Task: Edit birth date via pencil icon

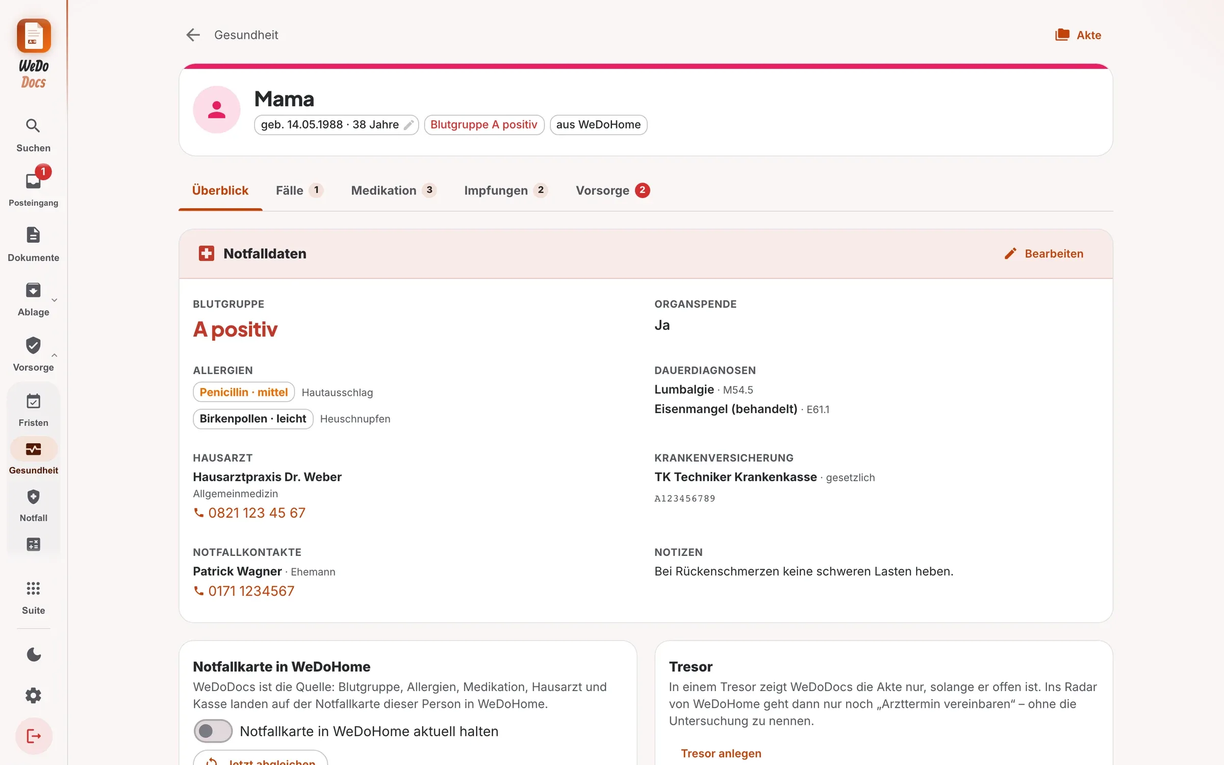Action: pyautogui.click(x=409, y=125)
